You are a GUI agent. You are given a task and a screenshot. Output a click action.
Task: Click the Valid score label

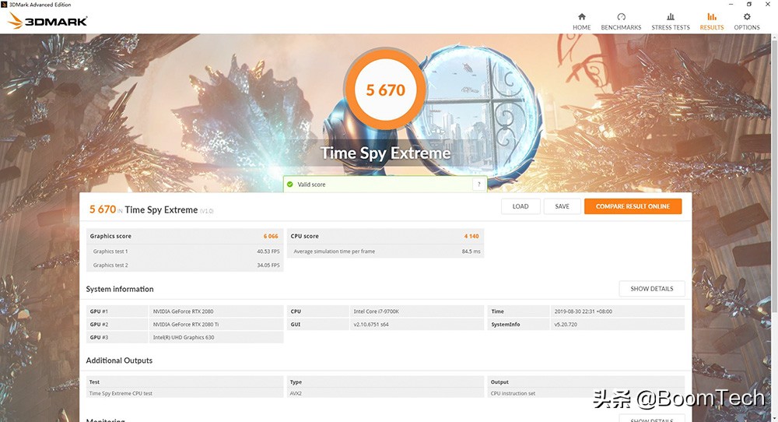312,185
